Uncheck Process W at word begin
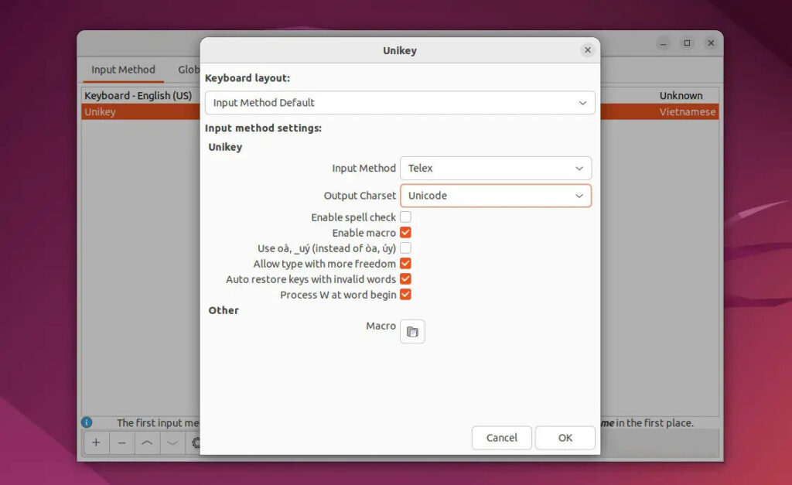This screenshot has height=485, width=792. (x=405, y=294)
